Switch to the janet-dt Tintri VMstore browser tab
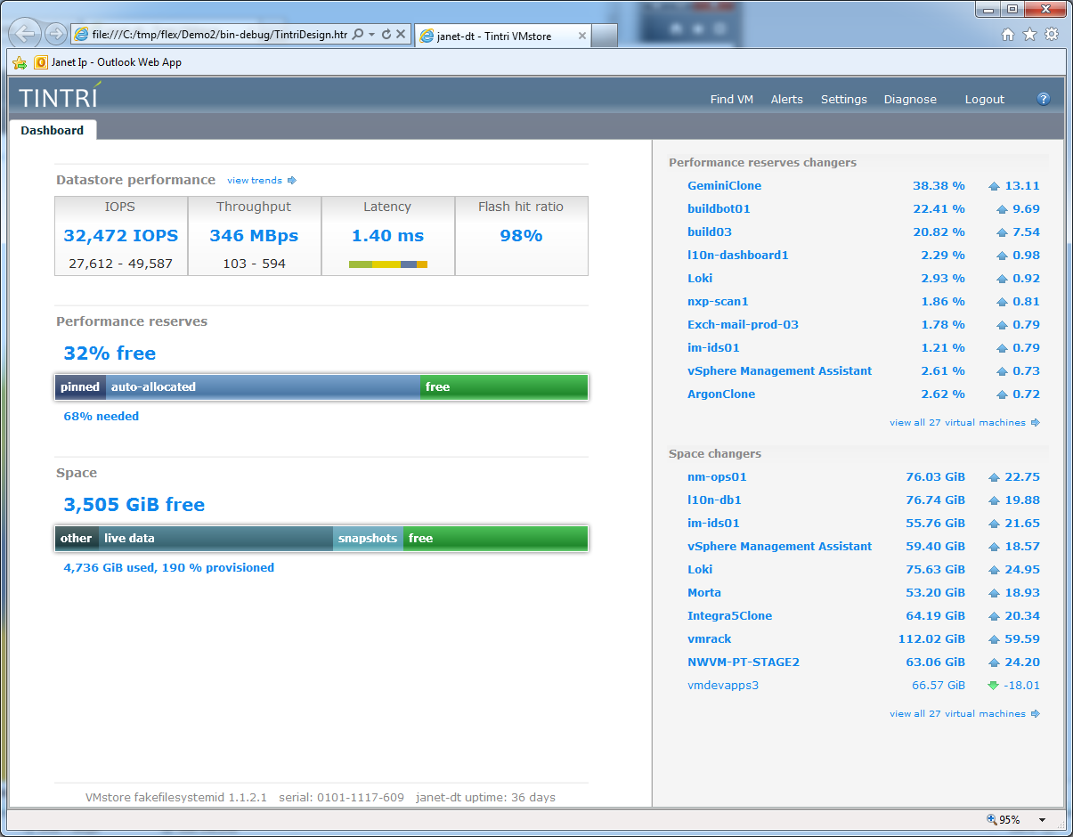Screen dimensions: 1073x837 (501, 36)
